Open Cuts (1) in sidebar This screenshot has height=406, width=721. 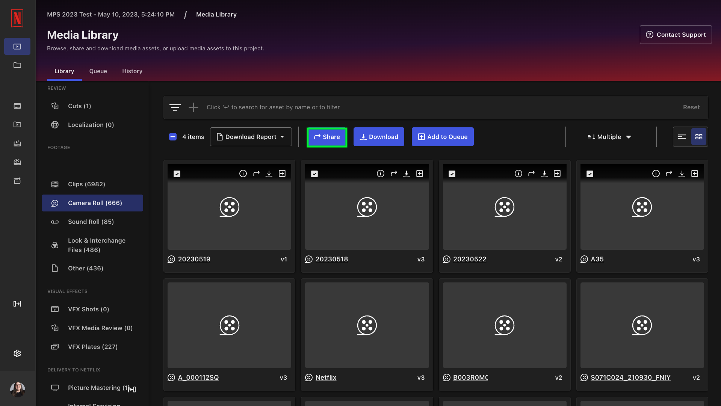point(92,106)
